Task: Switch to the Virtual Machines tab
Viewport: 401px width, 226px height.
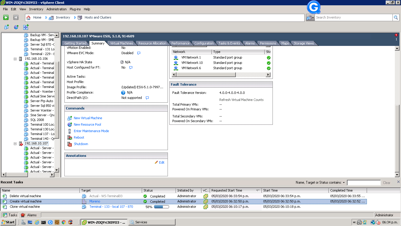Action: coord(121,43)
